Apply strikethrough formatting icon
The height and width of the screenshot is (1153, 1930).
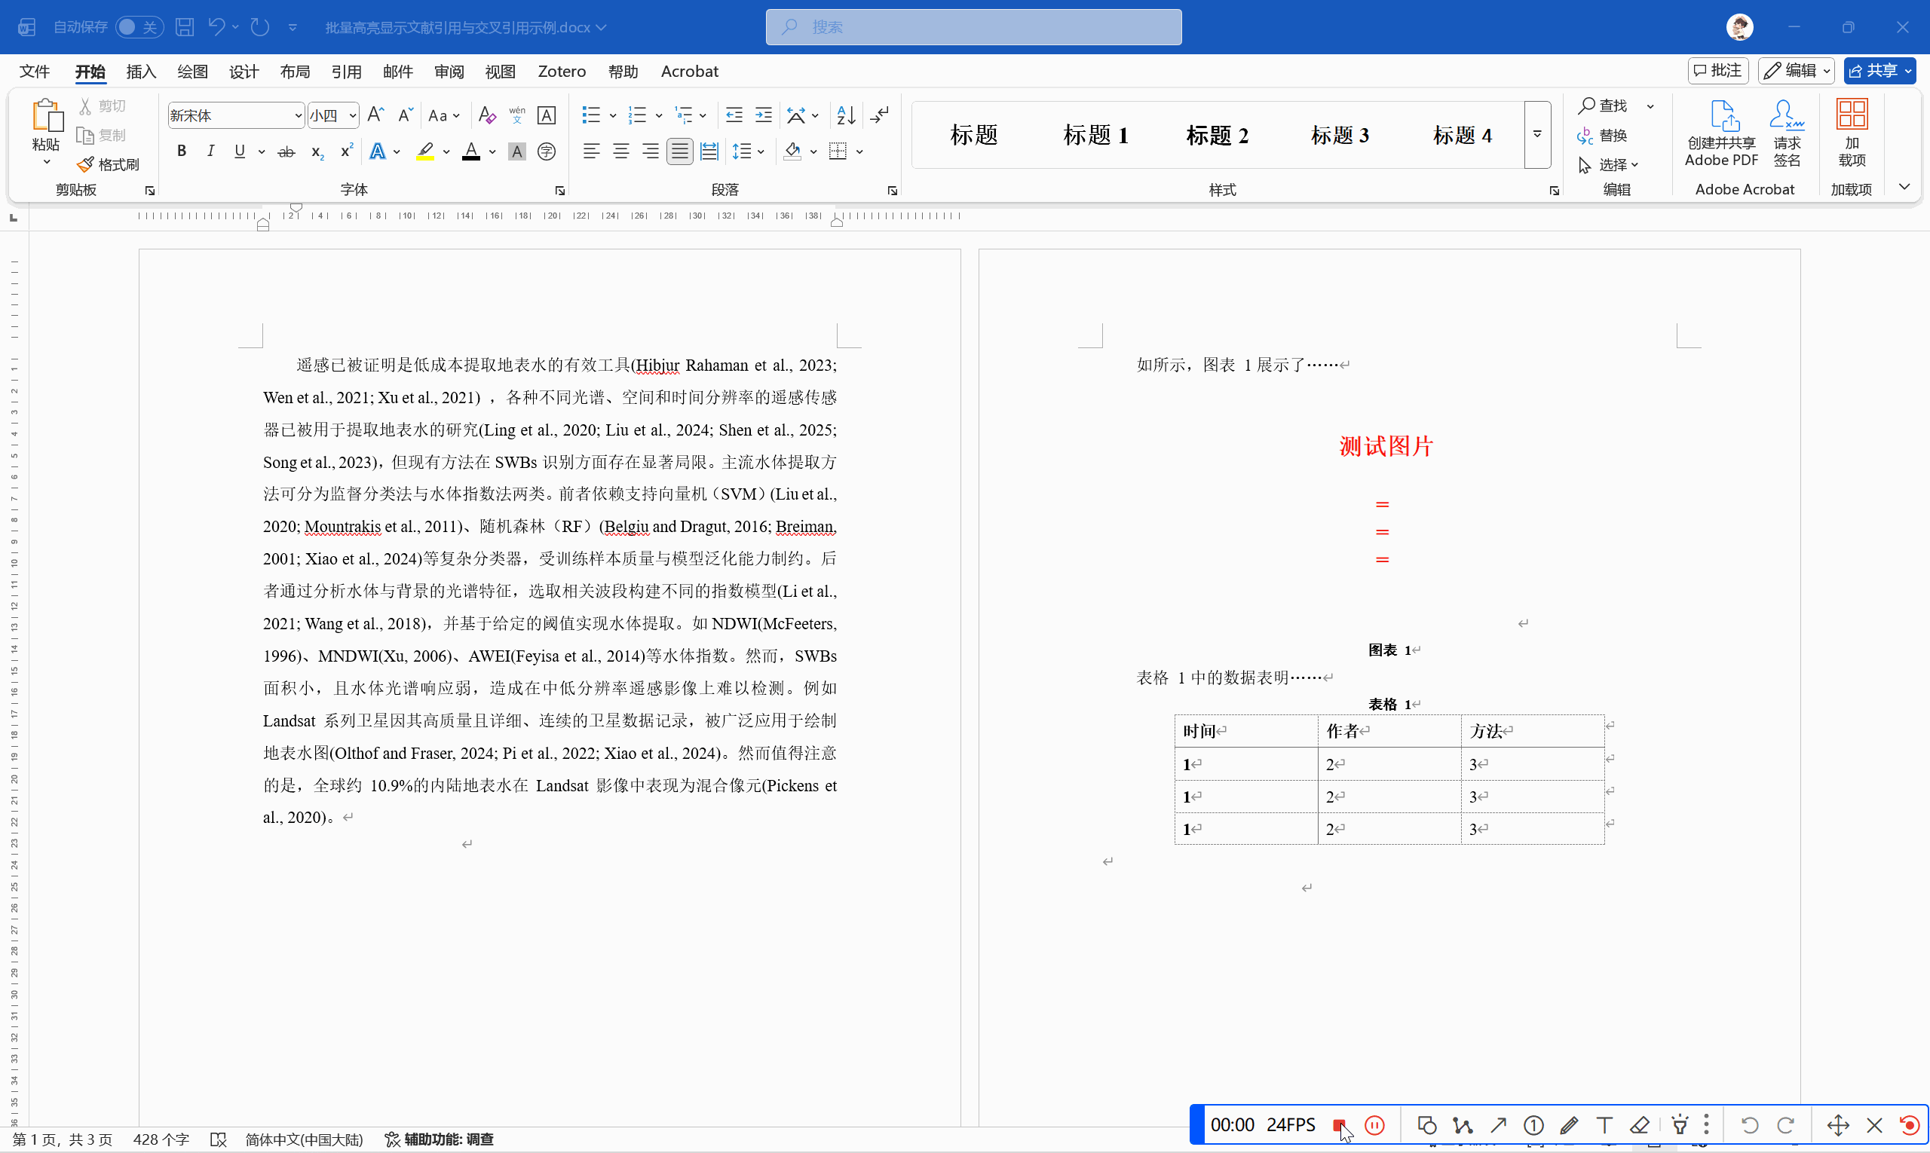pos(286,151)
